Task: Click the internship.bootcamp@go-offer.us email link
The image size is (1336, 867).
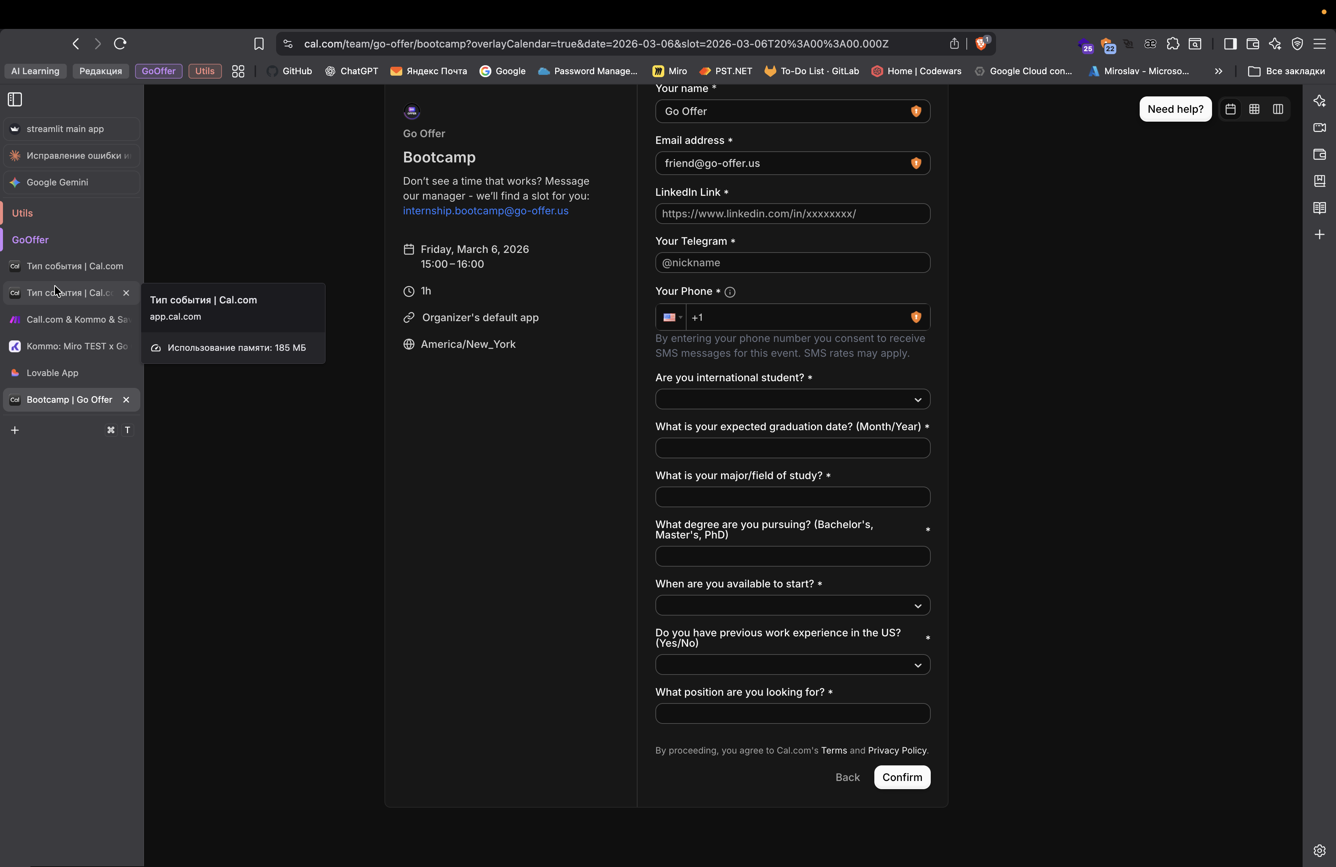Action: click(x=485, y=211)
